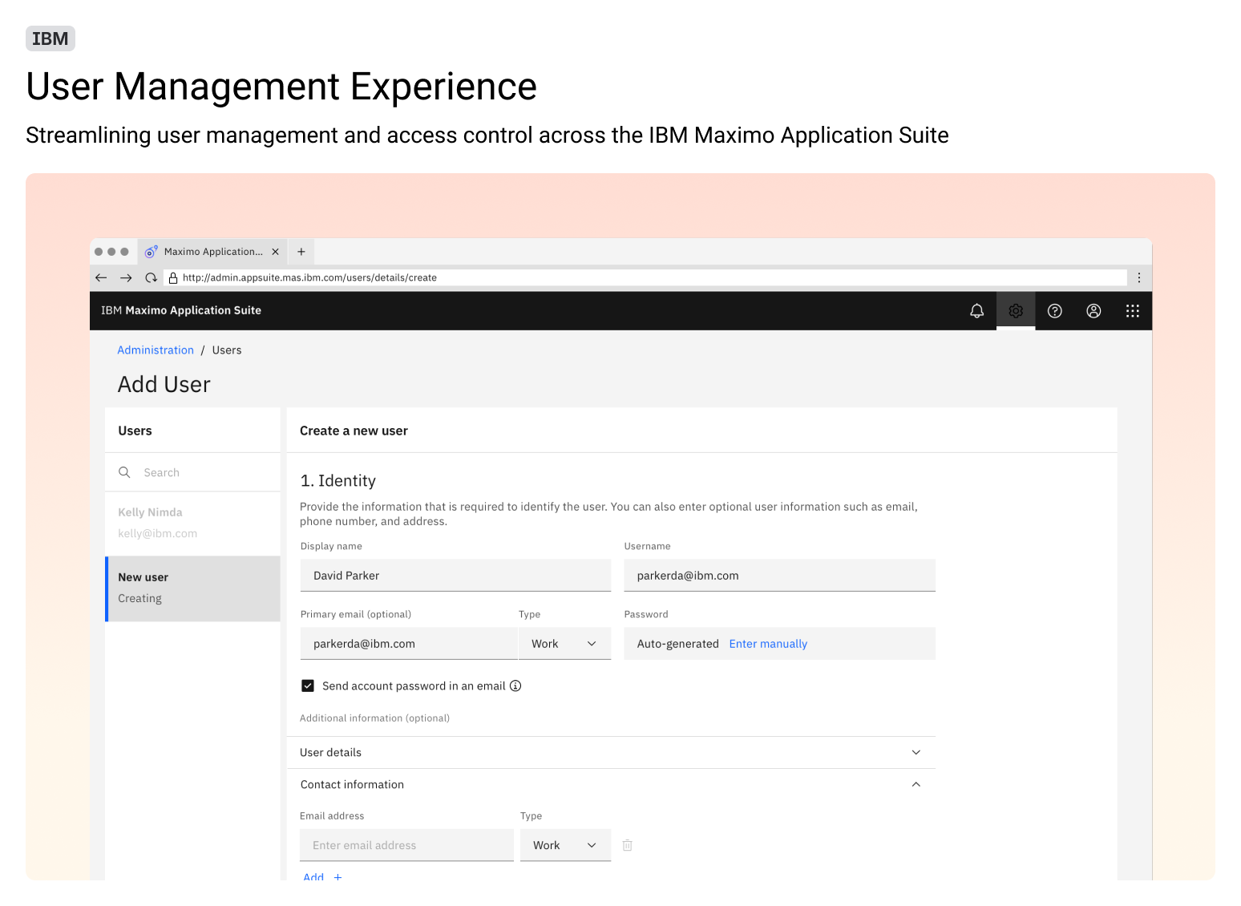The image size is (1241, 906).
Task: Close the Maximo Application tab
Action: [276, 252]
